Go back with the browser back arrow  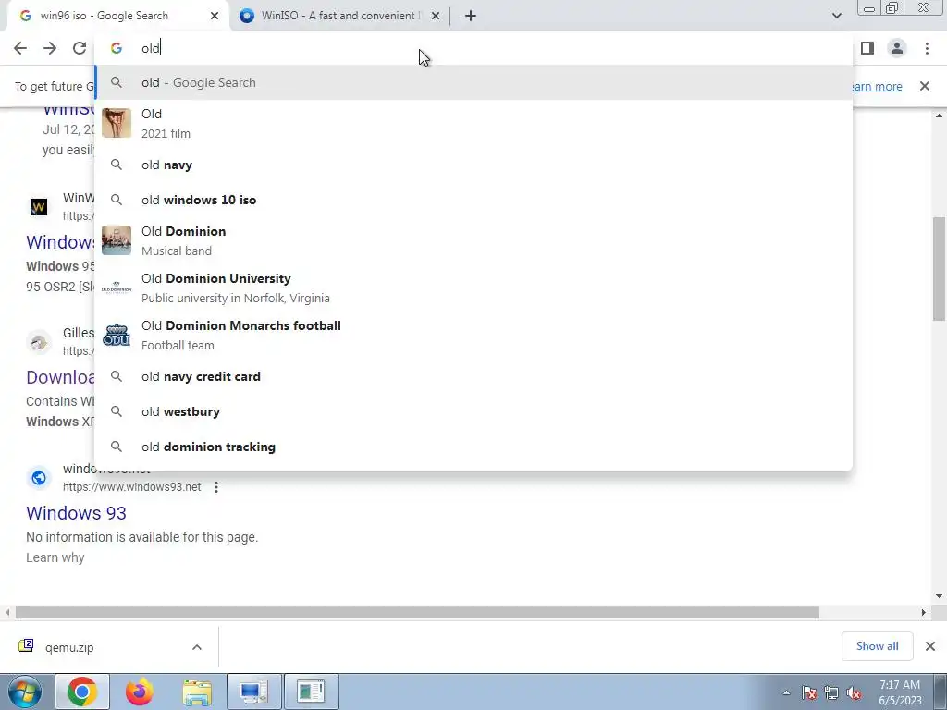coord(20,48)
